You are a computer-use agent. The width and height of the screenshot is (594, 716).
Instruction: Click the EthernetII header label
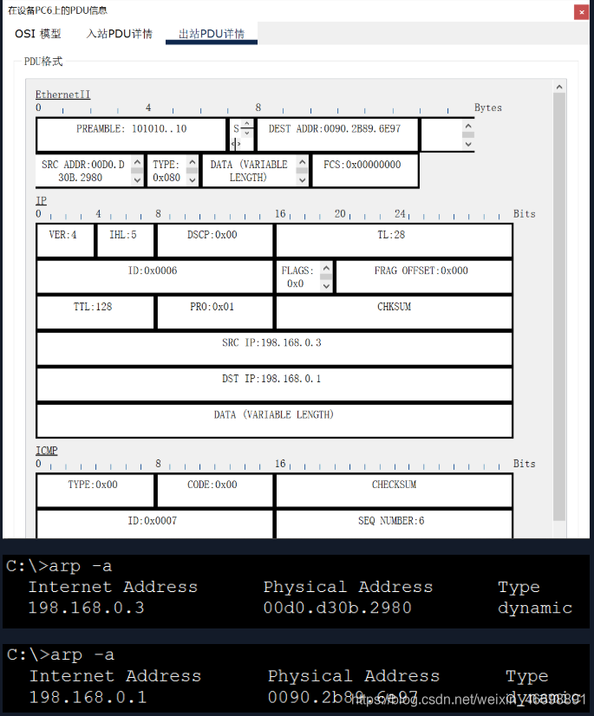[63, 94]
